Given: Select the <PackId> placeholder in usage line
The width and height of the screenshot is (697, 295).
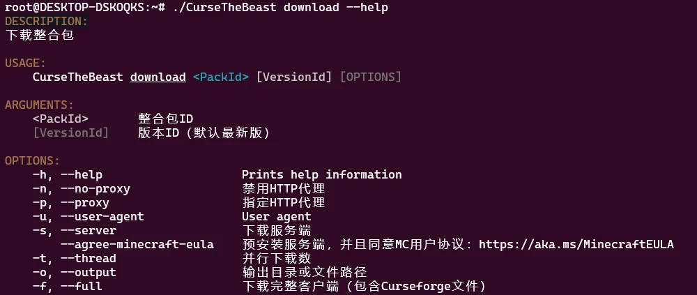Looking at the screenshot, I should [220, 77].
